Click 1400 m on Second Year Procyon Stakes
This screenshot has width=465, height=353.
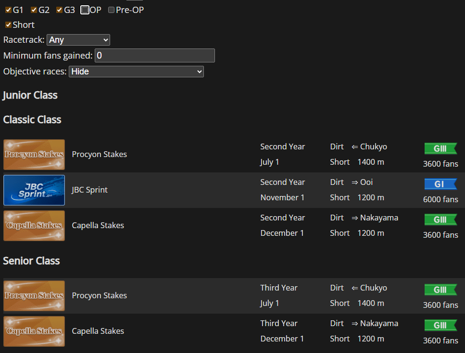tap(371, 162)
